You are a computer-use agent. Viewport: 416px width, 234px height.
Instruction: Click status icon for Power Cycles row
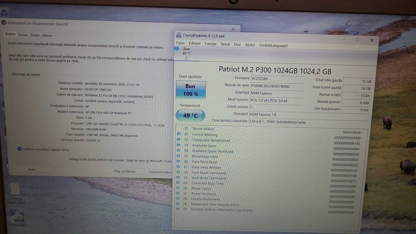coord(178,188)
